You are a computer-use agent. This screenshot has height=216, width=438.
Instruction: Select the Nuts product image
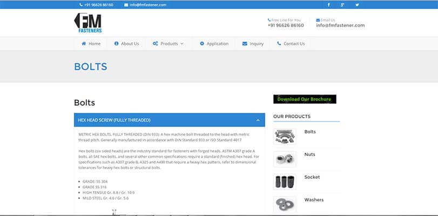click(285, 159)
